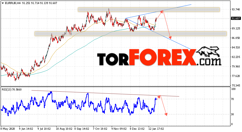Click the bull icon in the logo
This screenshot has width=242, height=132.
coord(208,51)
